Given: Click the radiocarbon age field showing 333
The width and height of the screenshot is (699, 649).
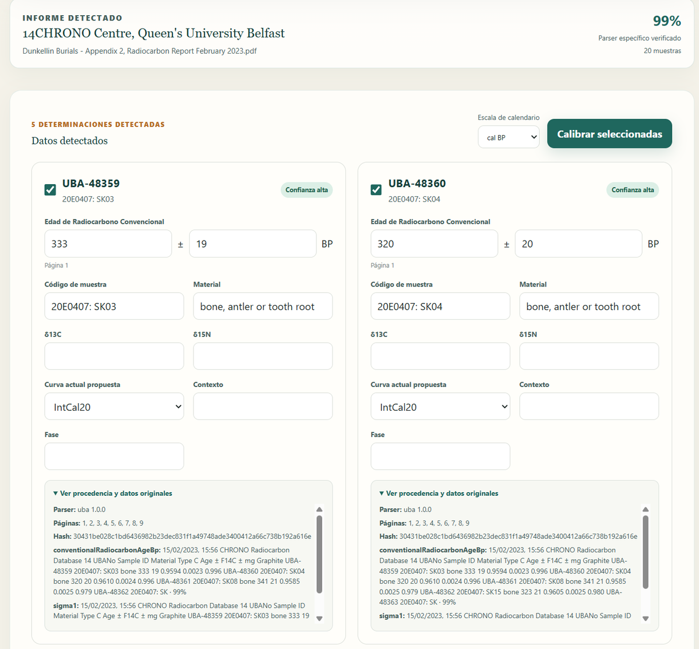Looking at the screenshot, I should [x=108, y=244].
